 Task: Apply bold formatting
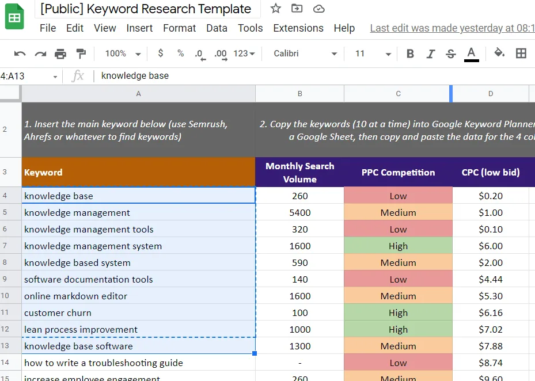pos(410,54)
